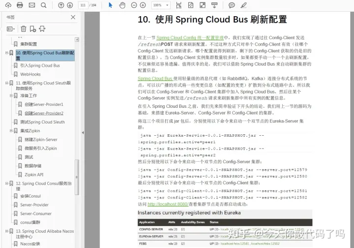Click the fit width scrolling icon
The image size is (354, 248).
click(x=179, y=5)
